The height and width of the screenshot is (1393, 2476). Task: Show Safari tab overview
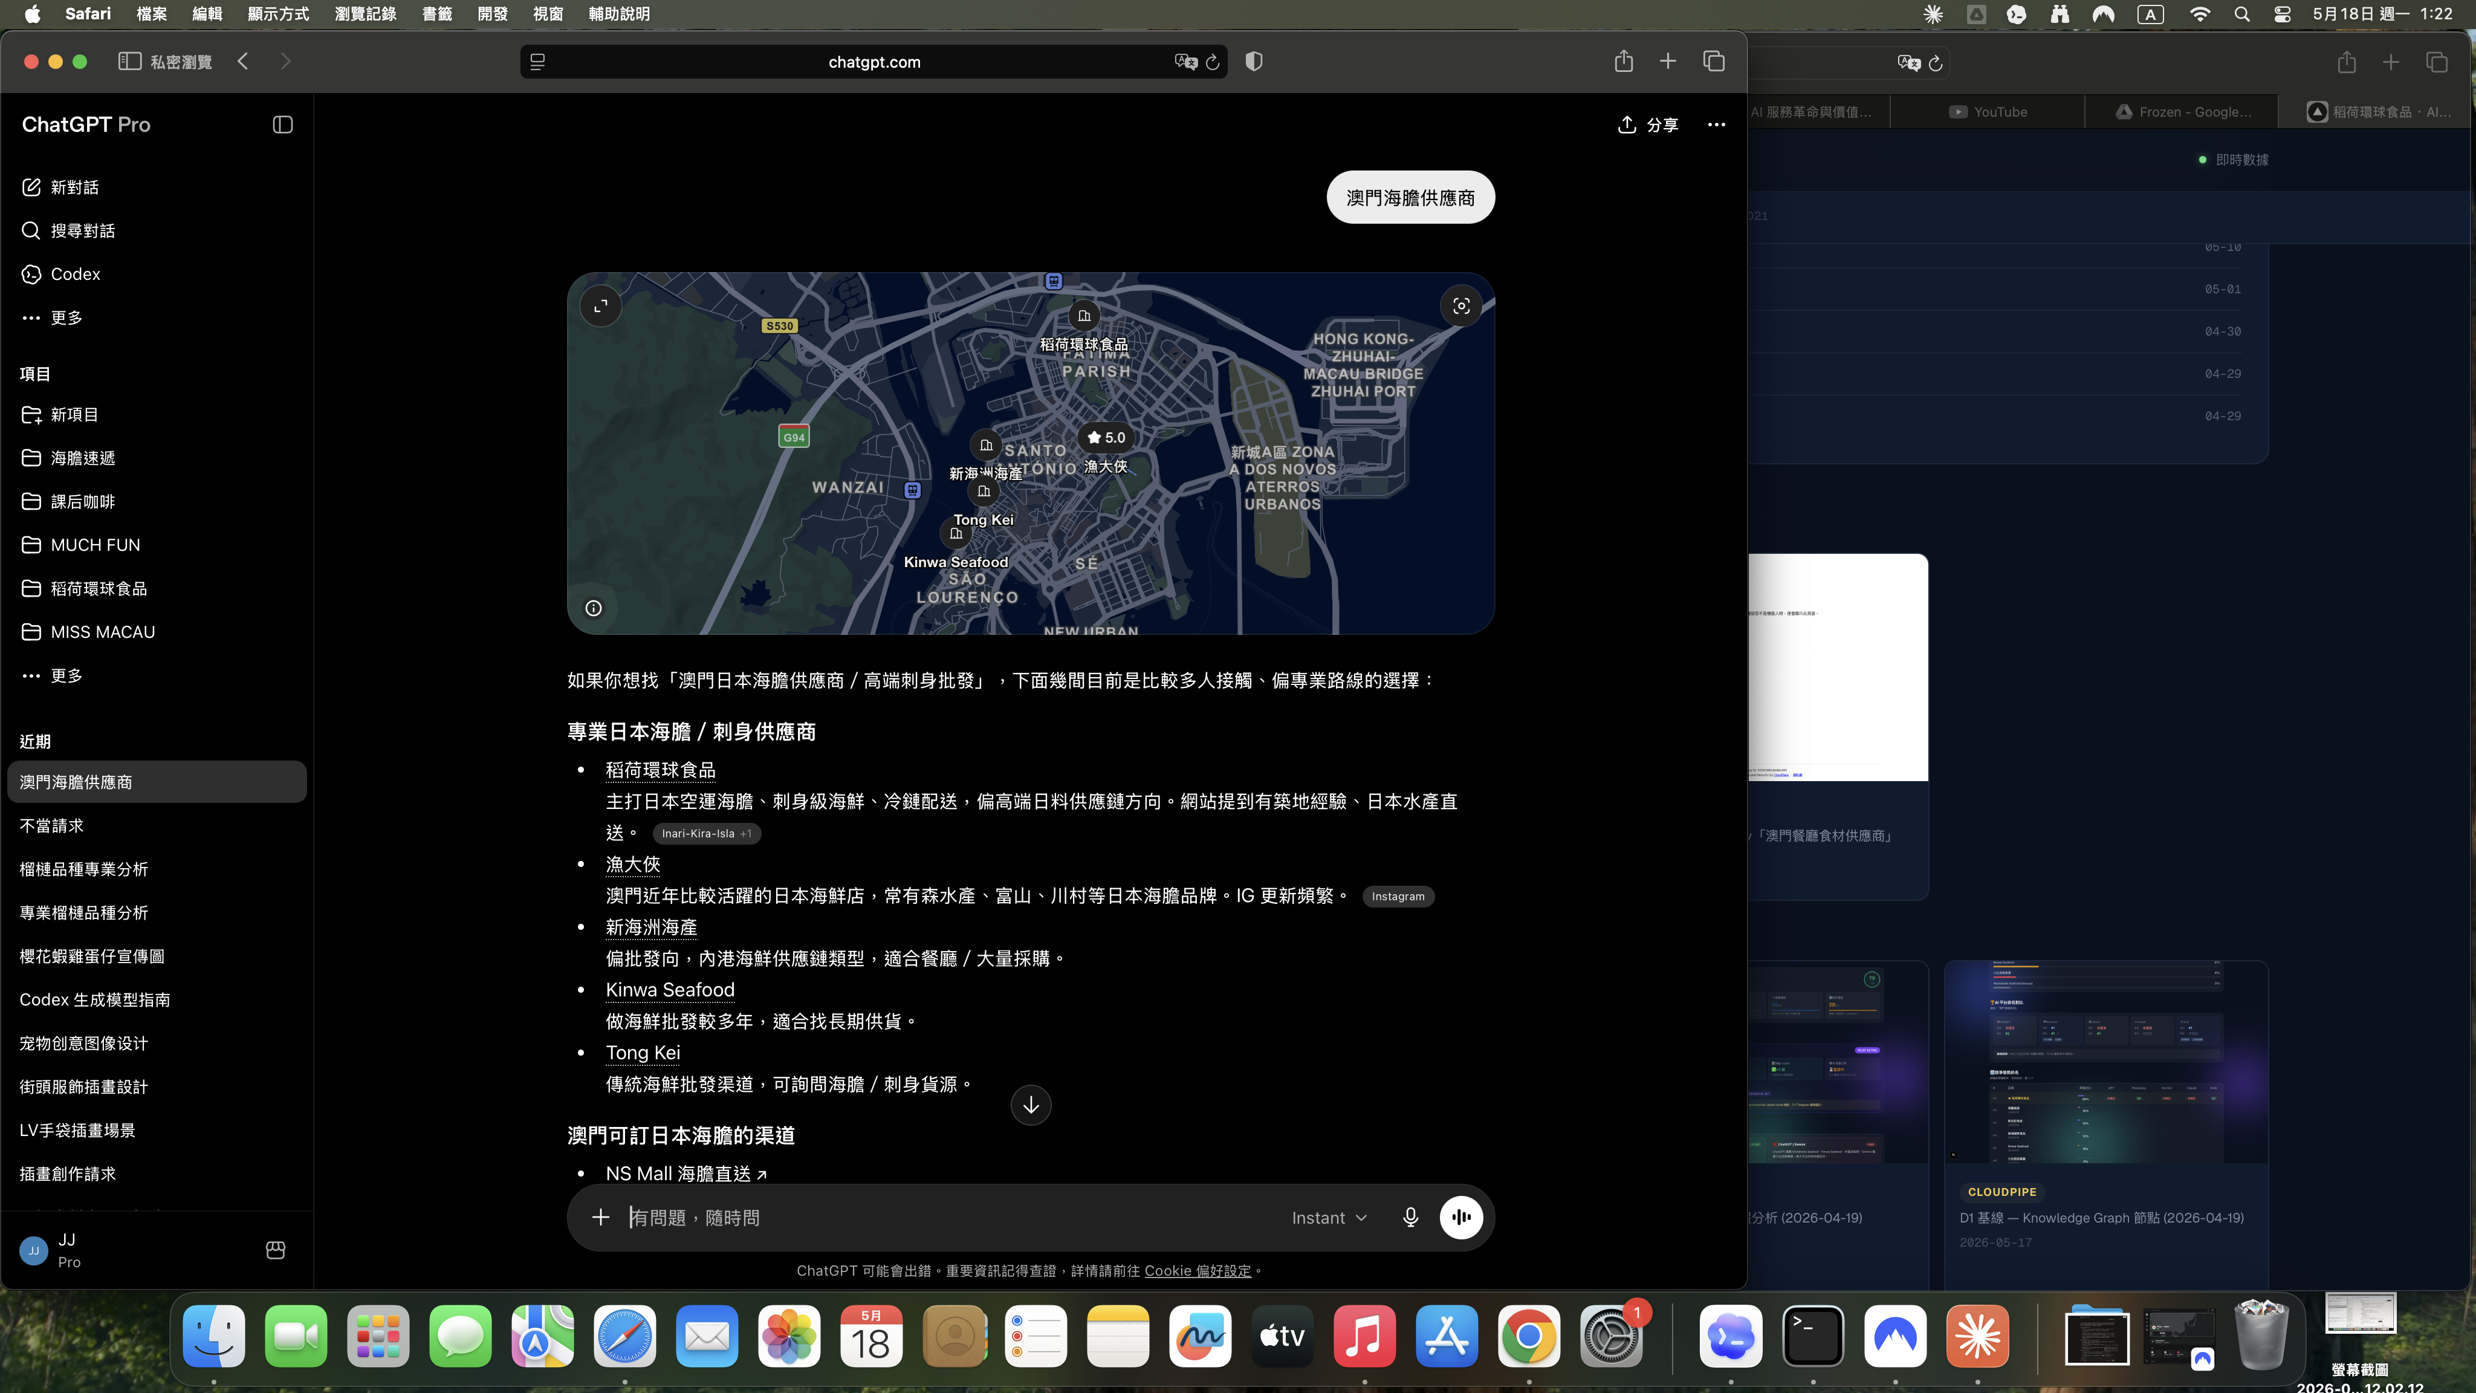click(x=1714, y=62)
